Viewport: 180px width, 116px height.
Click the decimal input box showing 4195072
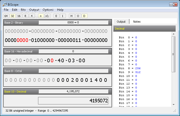[73, 101]
